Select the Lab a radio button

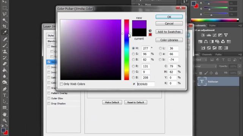tap(160, 54)
